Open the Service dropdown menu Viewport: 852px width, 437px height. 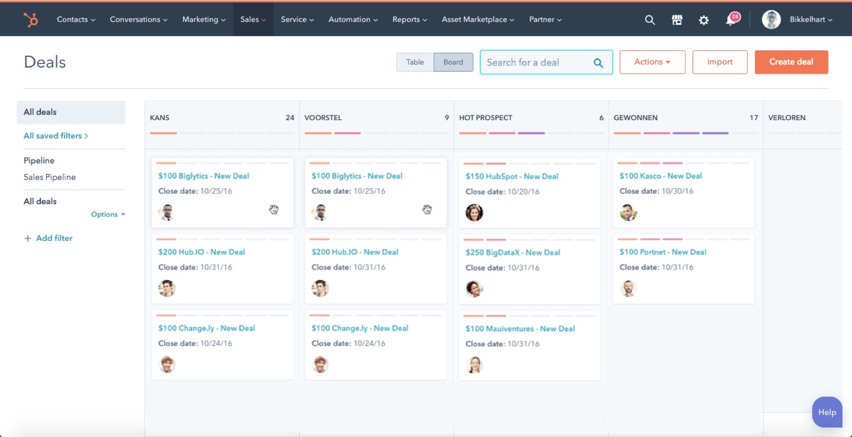pos(297,19)
